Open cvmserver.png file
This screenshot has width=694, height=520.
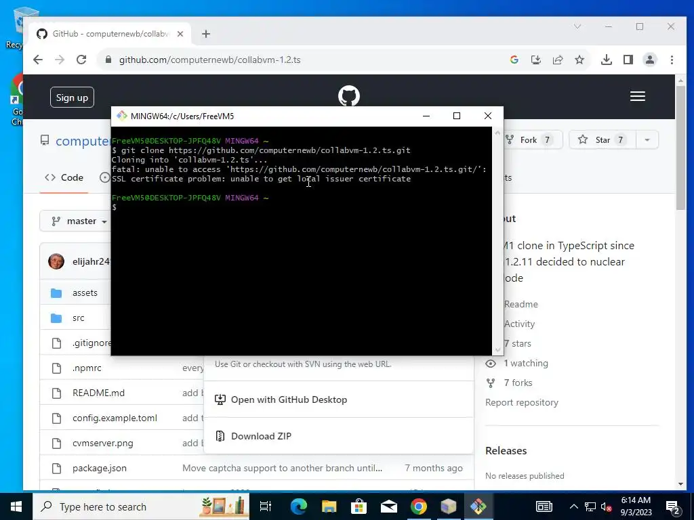tap(103, 443)
